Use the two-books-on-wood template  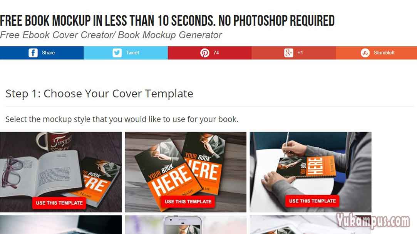[x=188, y=202]
